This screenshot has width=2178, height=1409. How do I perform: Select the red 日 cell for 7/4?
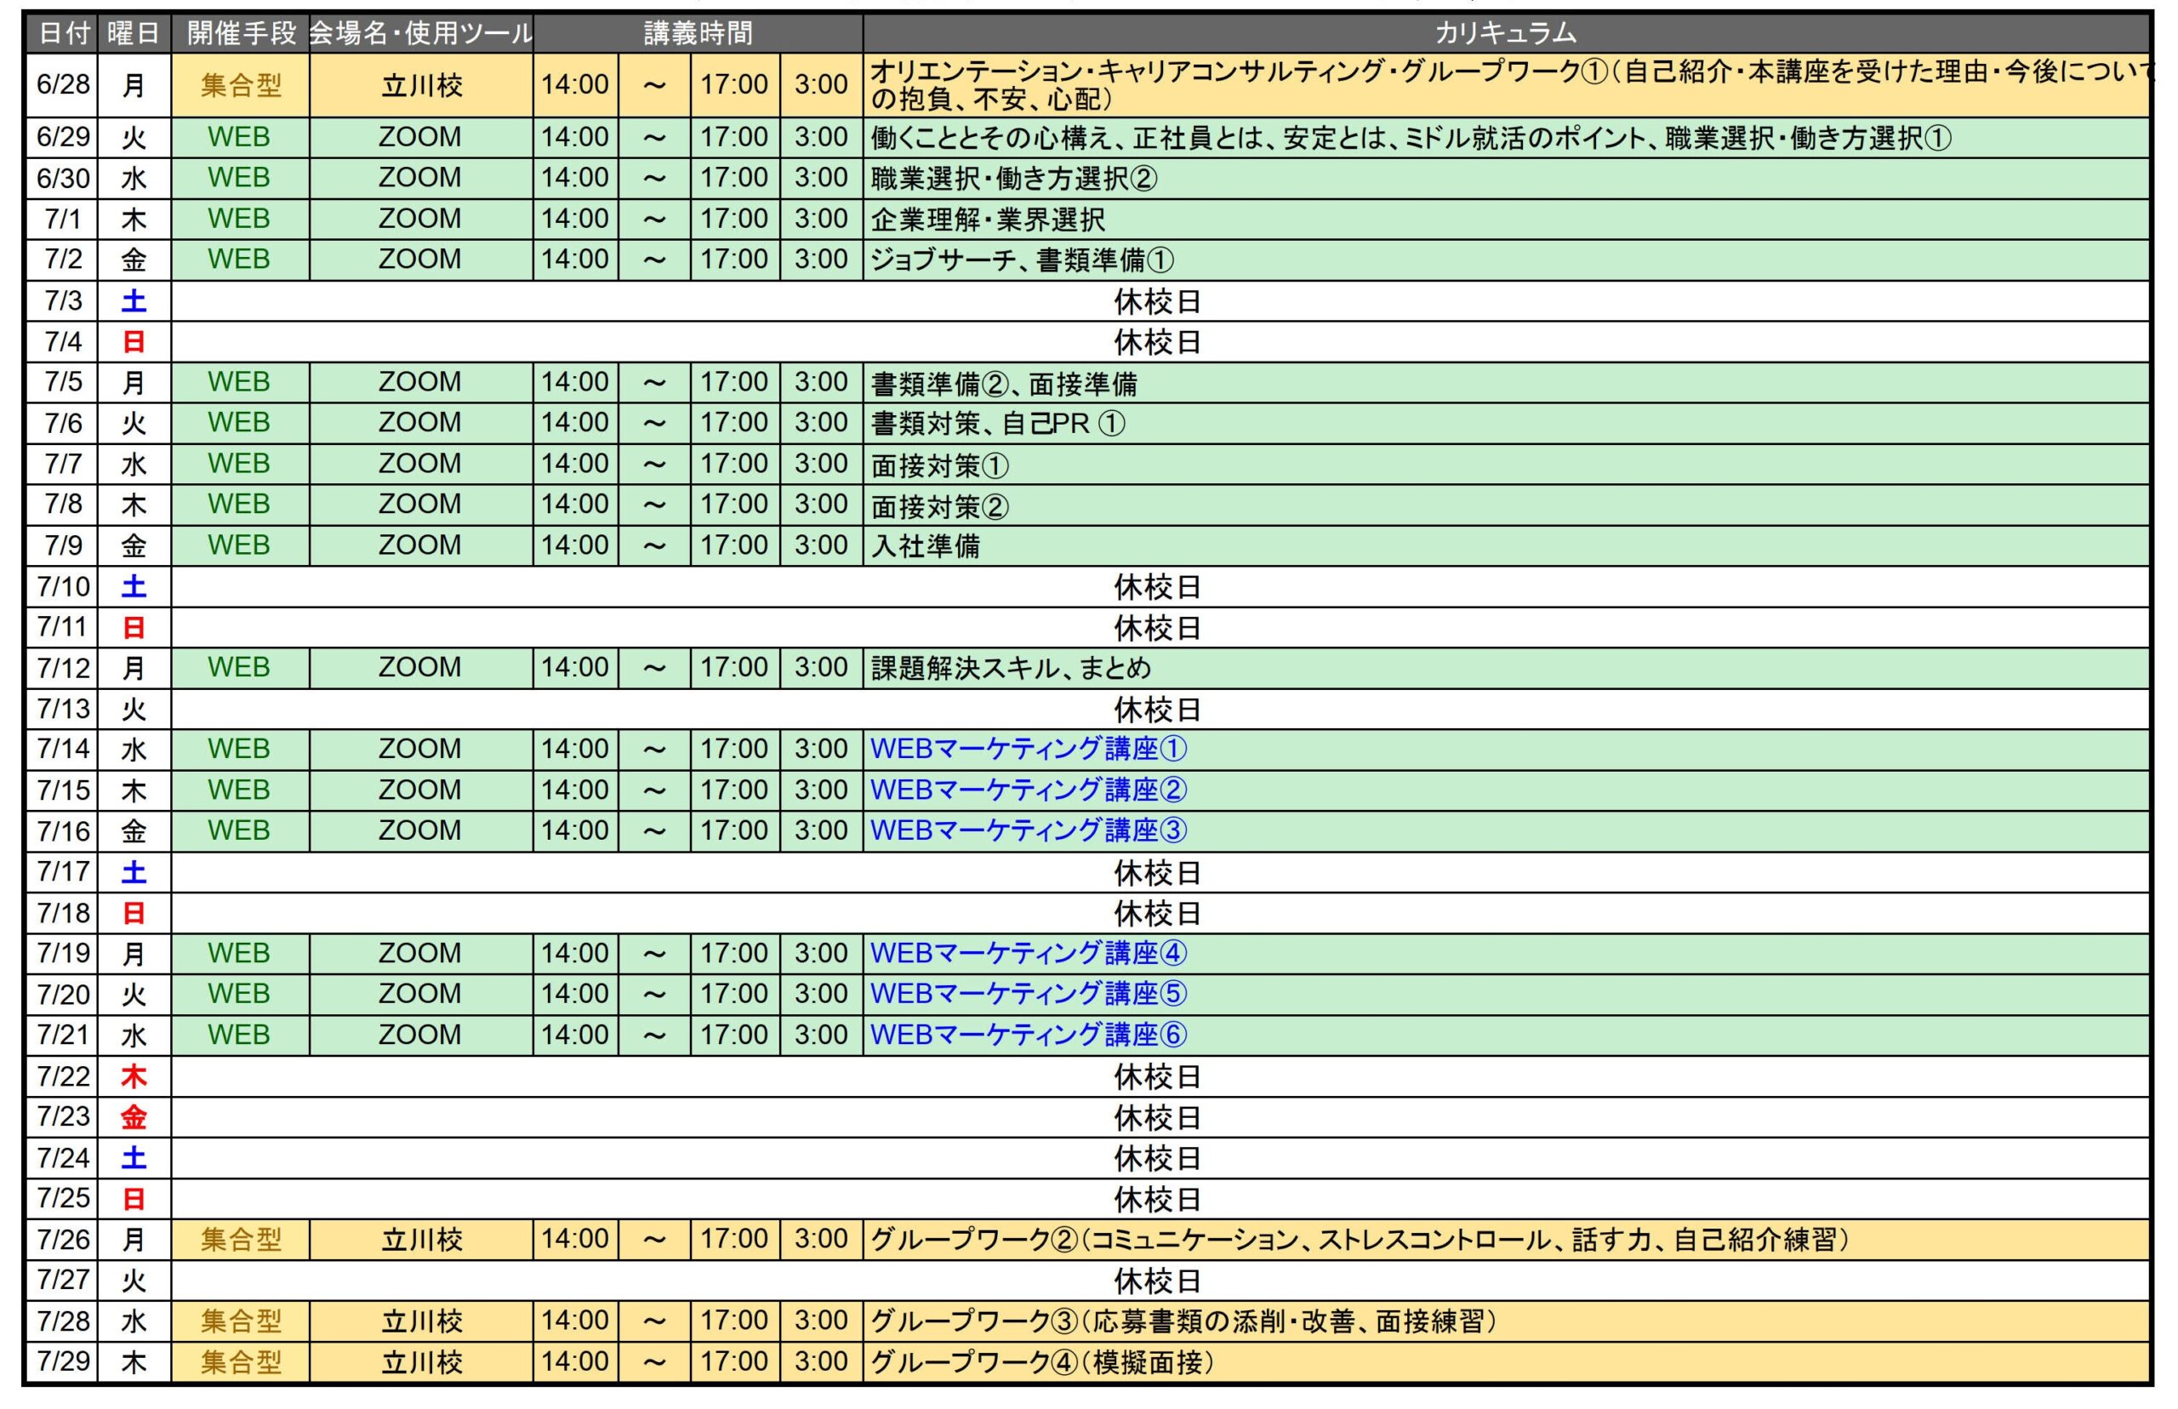pos(134,341)
